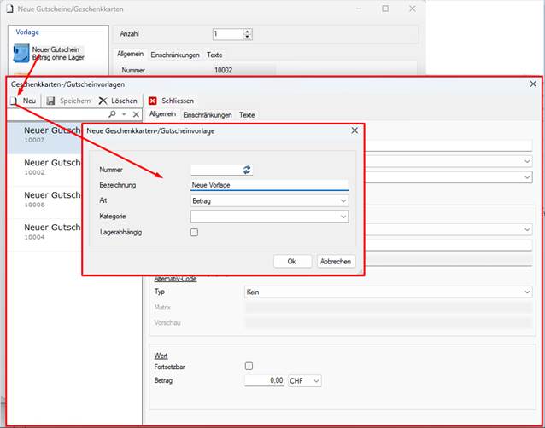Click the Abbrechen button

[336, 262]
